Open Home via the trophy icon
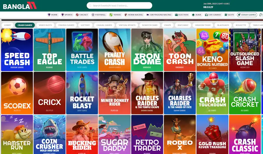 pos(49,15)
